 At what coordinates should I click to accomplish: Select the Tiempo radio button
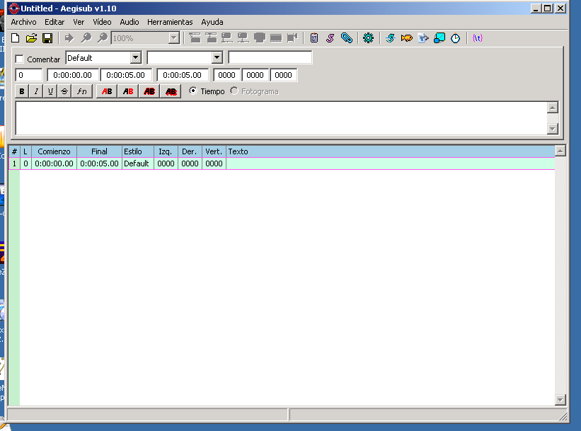(192, 91)
